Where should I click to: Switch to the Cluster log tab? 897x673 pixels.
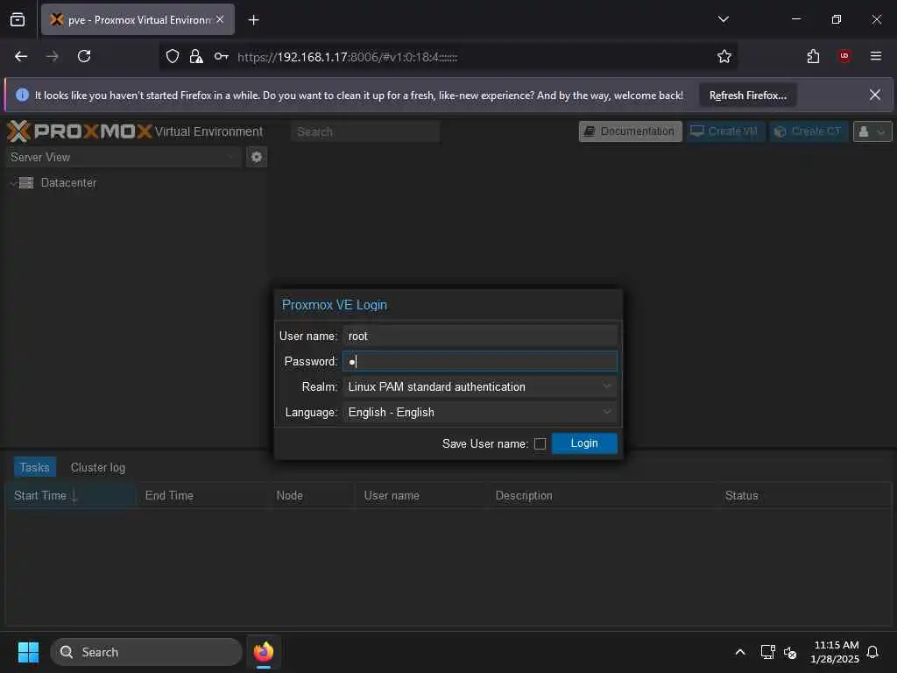coord(98,468)
